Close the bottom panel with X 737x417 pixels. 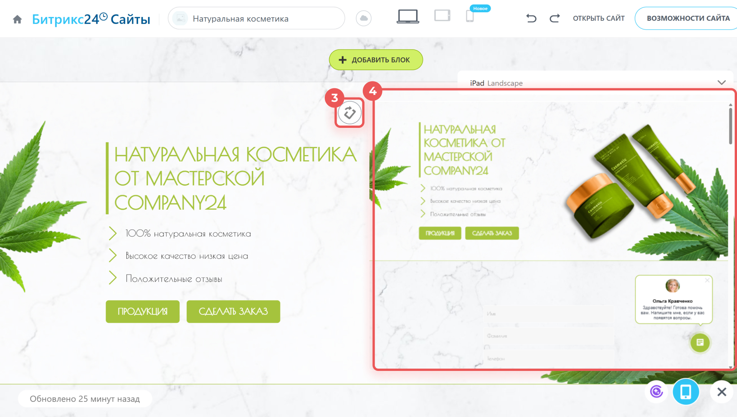(722, 392)
